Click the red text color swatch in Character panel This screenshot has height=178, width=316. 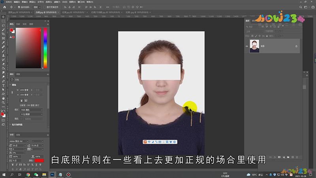point(39,161)
